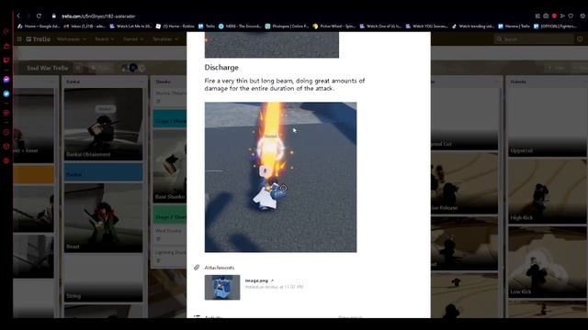
Task: Click the info icon beside Search
Action: [x=580, y=38]
